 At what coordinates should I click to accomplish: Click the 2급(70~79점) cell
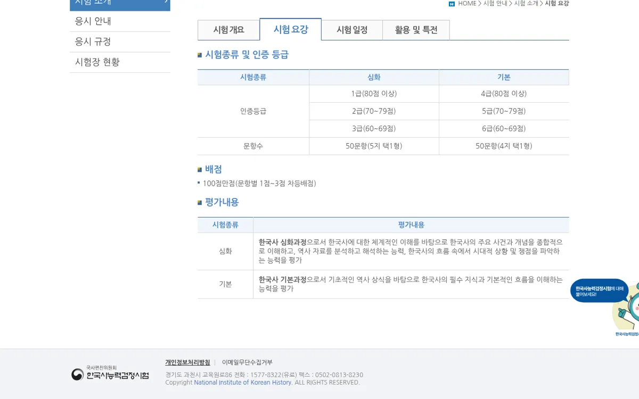coord(374,111)
